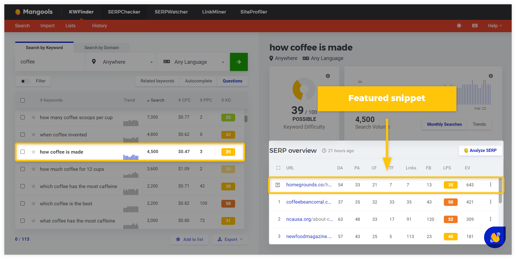The image size is (516, 259).
Task: Switch to SERPChecker tool
Action: coord(124,12)
